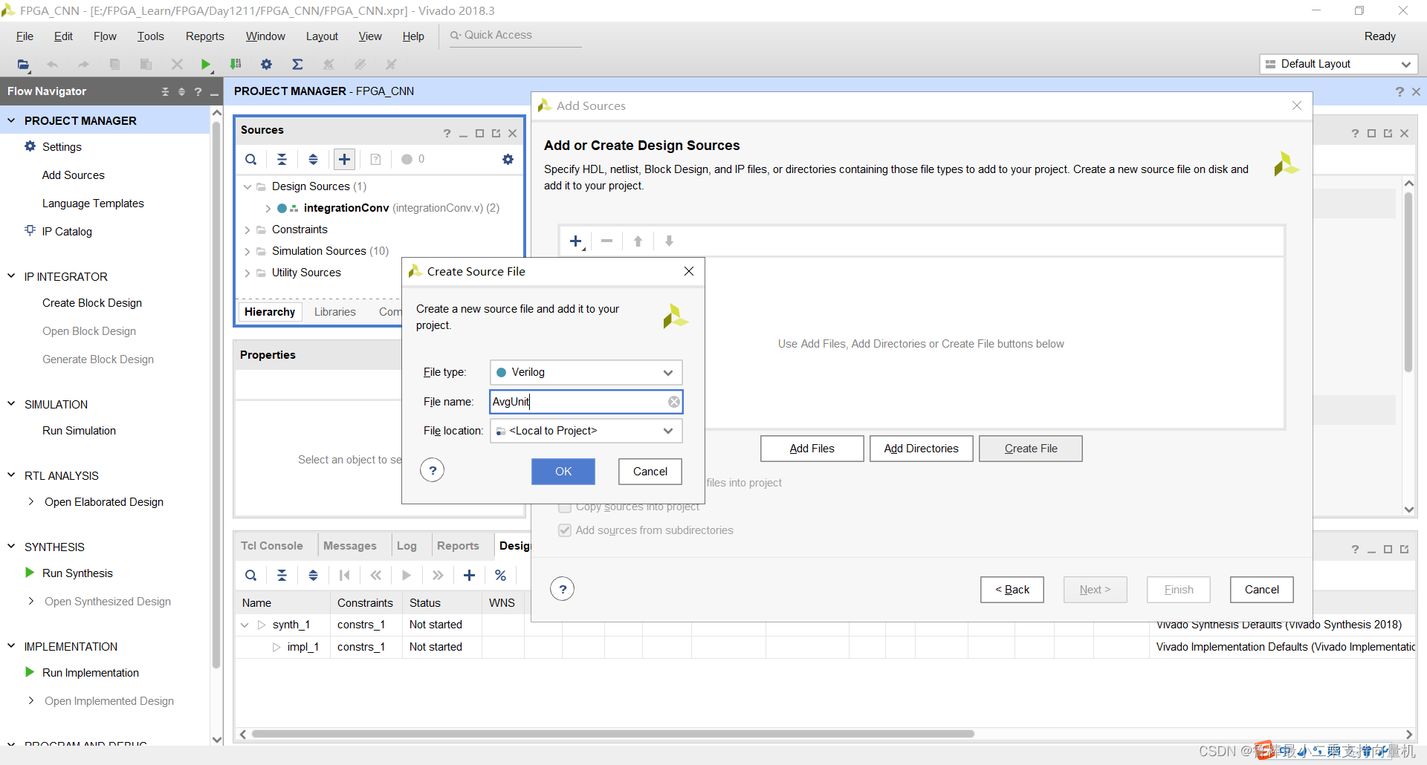Image resolution: width=1427 pixels, height=765 pixels.
Task: Click the percent icon in Design Runs toolbar
Action: pos(500,575)
